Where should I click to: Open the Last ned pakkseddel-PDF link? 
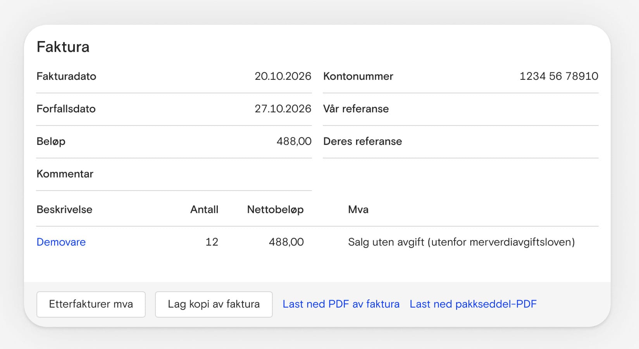click(473, 304)
